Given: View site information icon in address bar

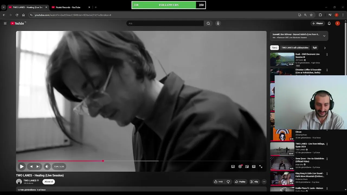Looking at the screenshot, I should [x=31, y=15].
